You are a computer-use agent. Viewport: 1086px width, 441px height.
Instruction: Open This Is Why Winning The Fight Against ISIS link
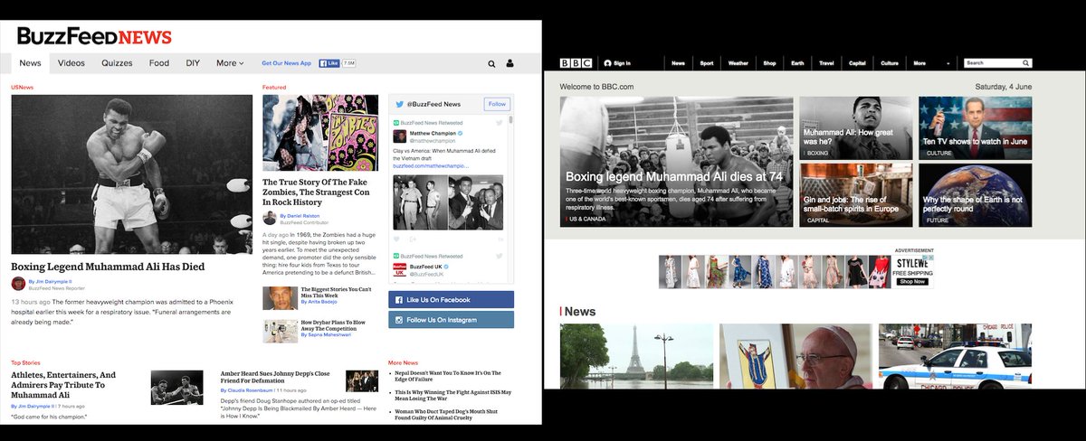pos(452,396)
